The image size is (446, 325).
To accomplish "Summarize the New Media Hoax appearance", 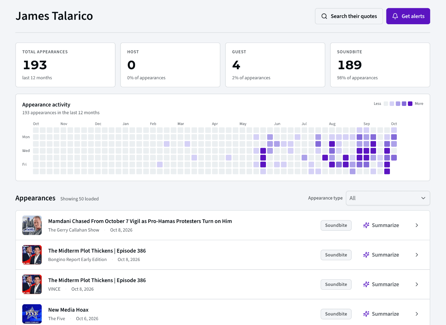I will [x=381, y=314].
